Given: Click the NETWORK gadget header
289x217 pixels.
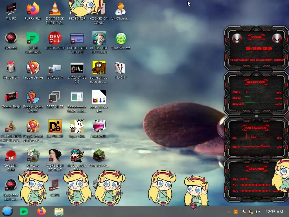Looking at the screenshot, I should coord(256,128).
